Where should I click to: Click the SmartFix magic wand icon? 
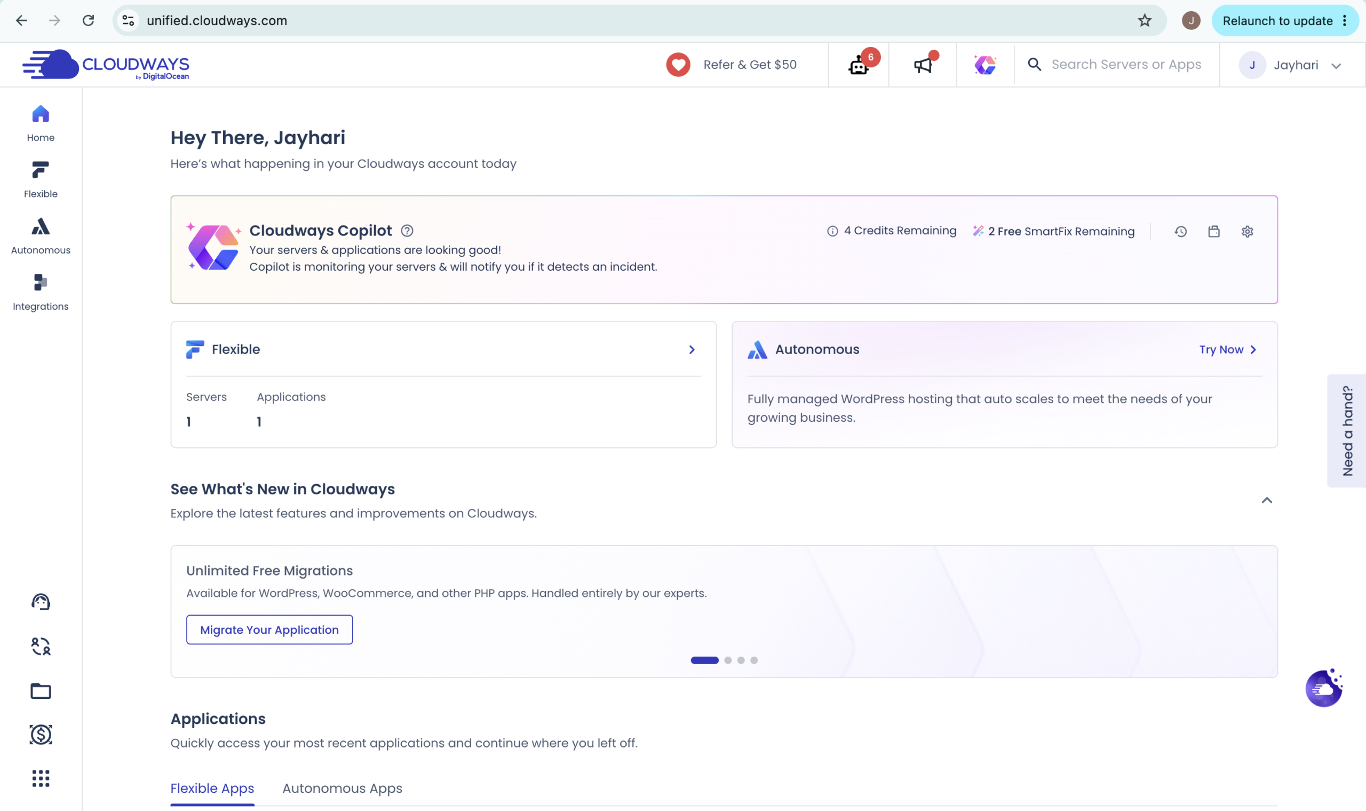click(978, 231)
